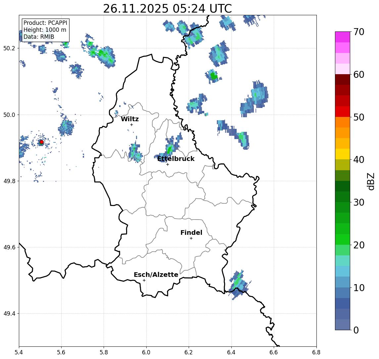Click the latitude tick label 49.8
This screenshot has width=379, height=359.
[x=9, y=181]
